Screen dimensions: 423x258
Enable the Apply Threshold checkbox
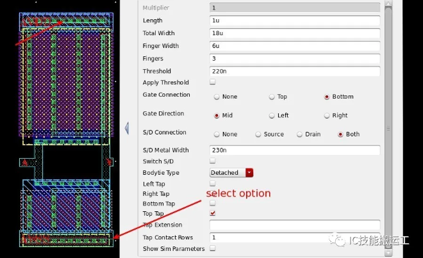tap(213, 83)
